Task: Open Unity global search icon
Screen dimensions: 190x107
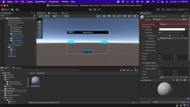Action: click(x=163, y=10)
